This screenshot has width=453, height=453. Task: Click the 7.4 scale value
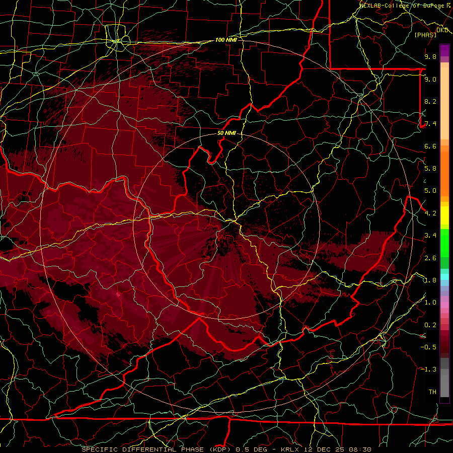click(x=430, y=124)
